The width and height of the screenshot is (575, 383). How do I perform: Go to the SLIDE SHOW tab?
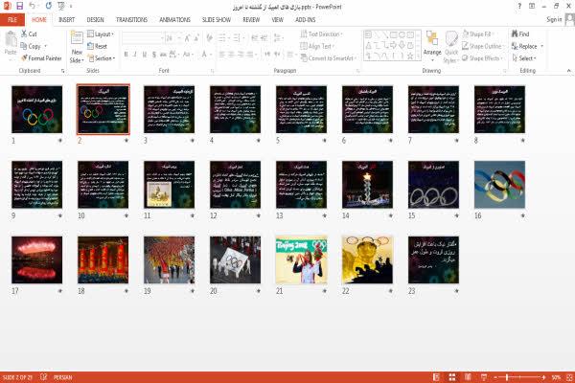click(x=217, y=20)
